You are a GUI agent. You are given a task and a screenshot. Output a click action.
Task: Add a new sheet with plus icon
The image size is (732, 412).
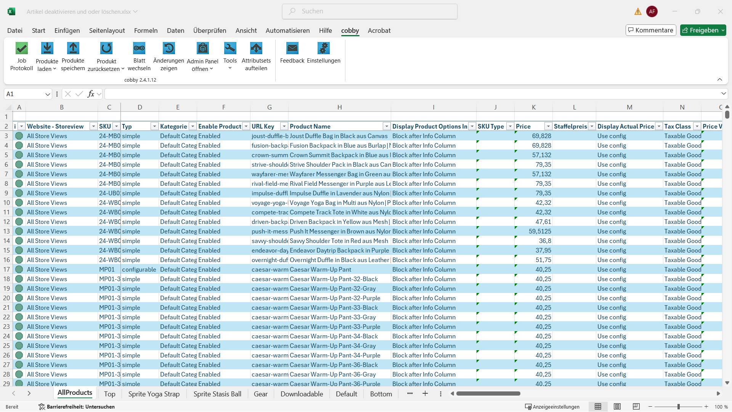(425, 394)
